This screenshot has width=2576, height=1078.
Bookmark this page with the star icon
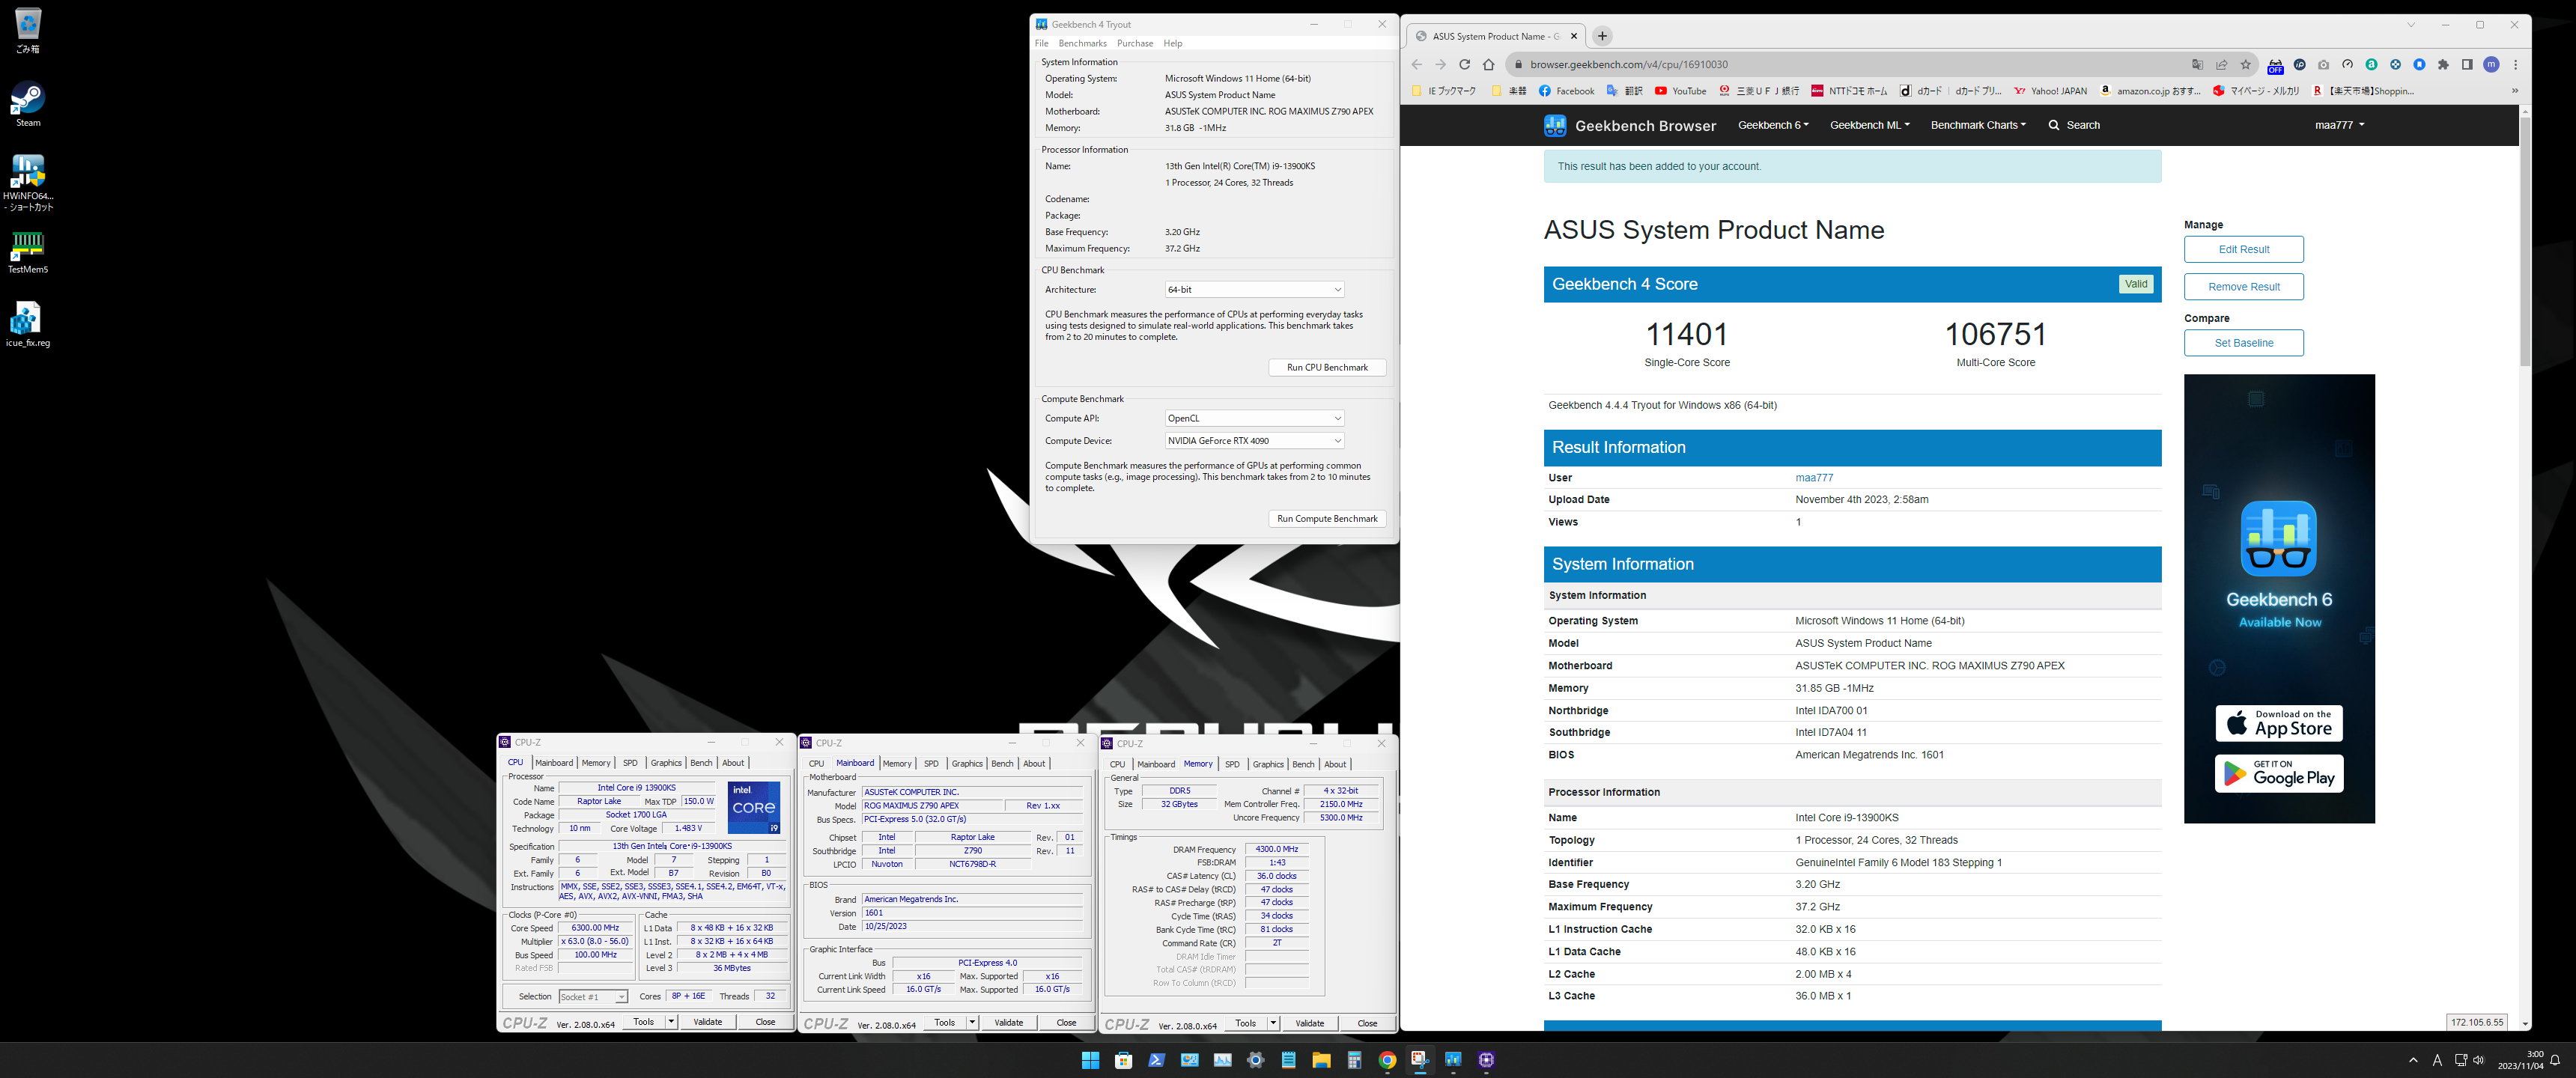click(2245, 65)
